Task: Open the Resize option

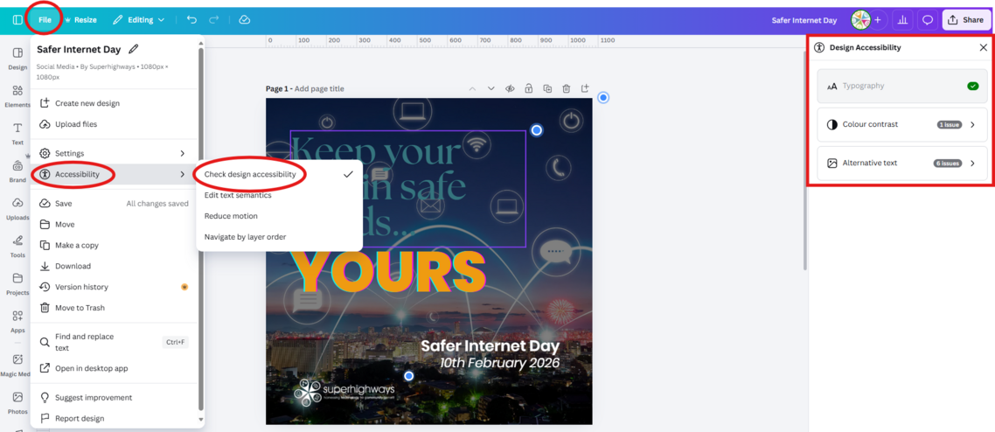Action: coord(80,19)
